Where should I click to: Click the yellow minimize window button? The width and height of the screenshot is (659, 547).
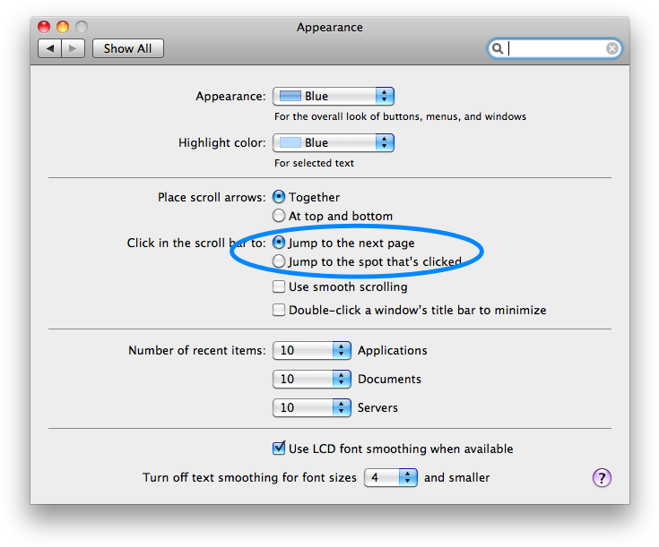(63, 27)
